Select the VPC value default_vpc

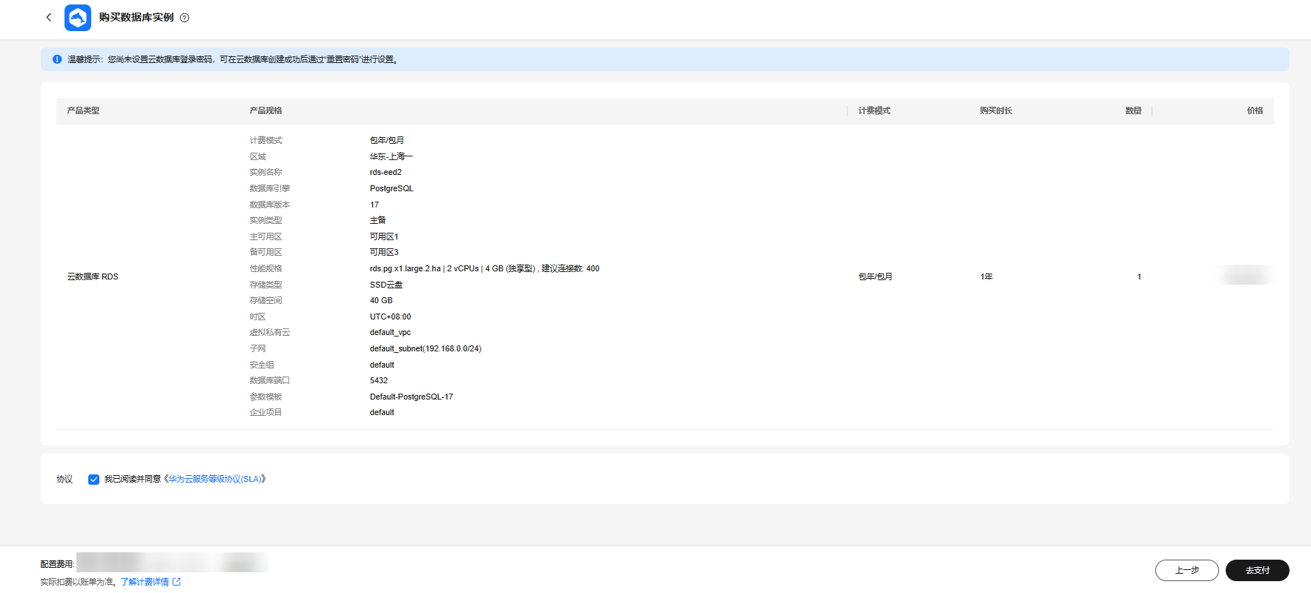[x=390, y=332]
